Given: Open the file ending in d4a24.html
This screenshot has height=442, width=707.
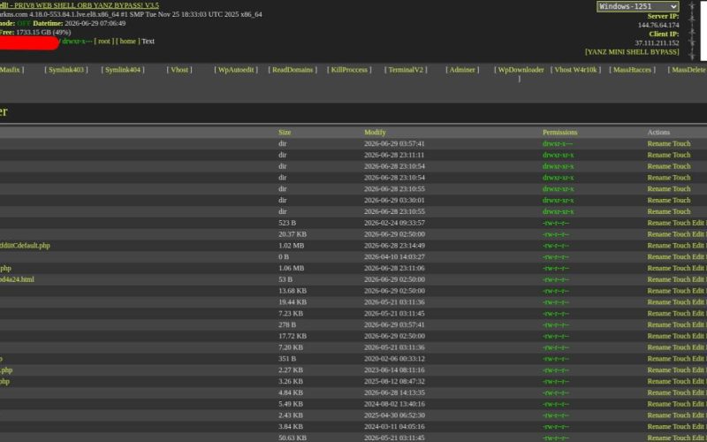Looking at the screenshot, I should [17, 279].
